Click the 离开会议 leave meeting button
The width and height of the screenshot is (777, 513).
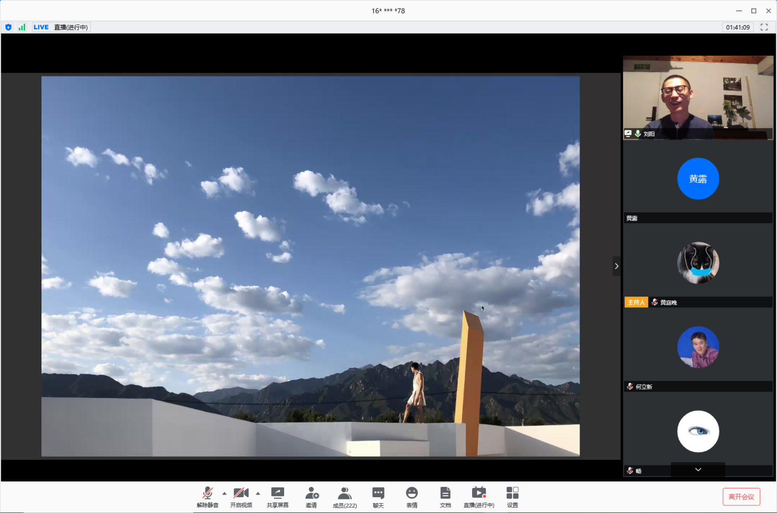[741, 496]
